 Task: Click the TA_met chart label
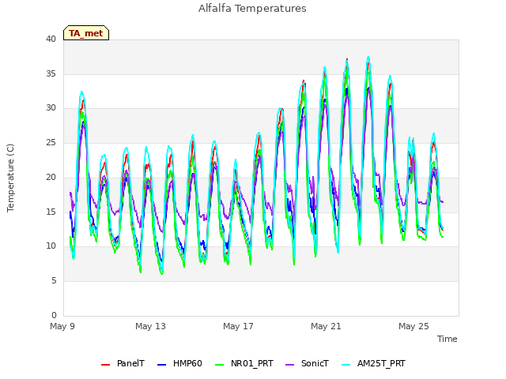coord(86,33)
